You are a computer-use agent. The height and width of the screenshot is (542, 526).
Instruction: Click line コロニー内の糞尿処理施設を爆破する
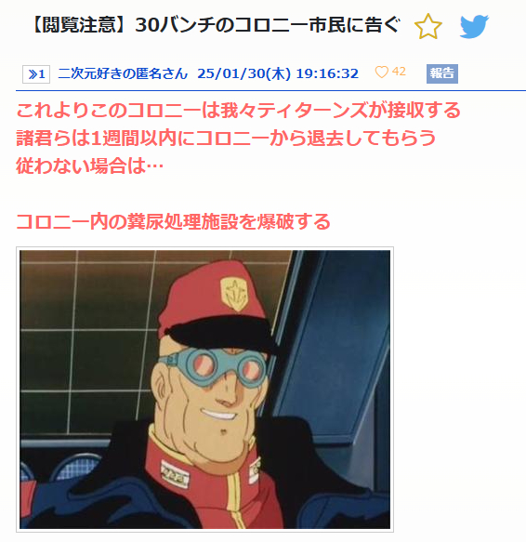point(173,221)
